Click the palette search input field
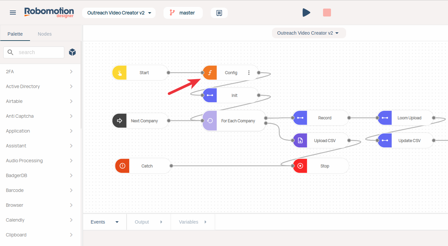Image resolution: width=448 pixels, height=246 pixels. [40, 52]
